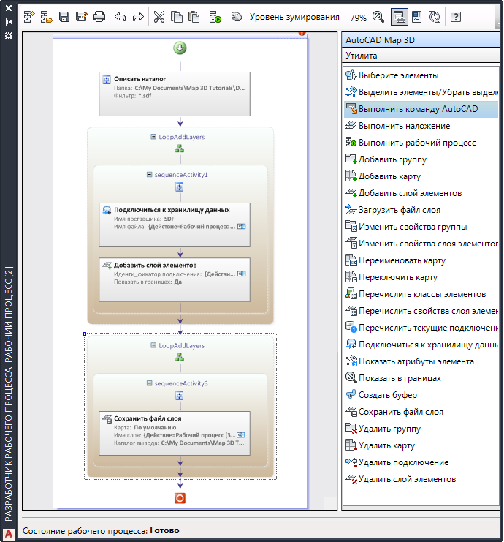Pick 'Переименовать карту' in the list
The image size is (504, 542).
tap(421, 260)
